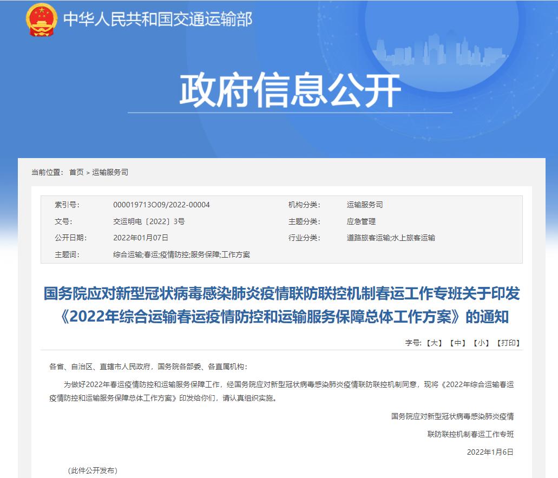Click the title line 《2022年综合运输春运疫情防控
Viewport: 558px width, 478px height.
[284, 317]
